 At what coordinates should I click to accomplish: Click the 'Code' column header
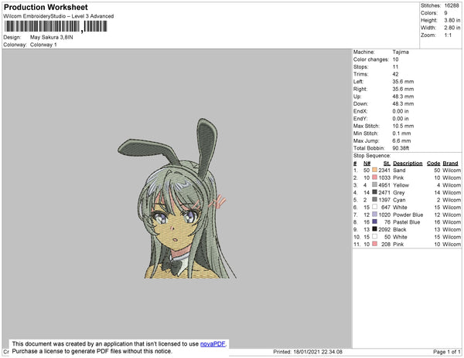coord(434,164)
